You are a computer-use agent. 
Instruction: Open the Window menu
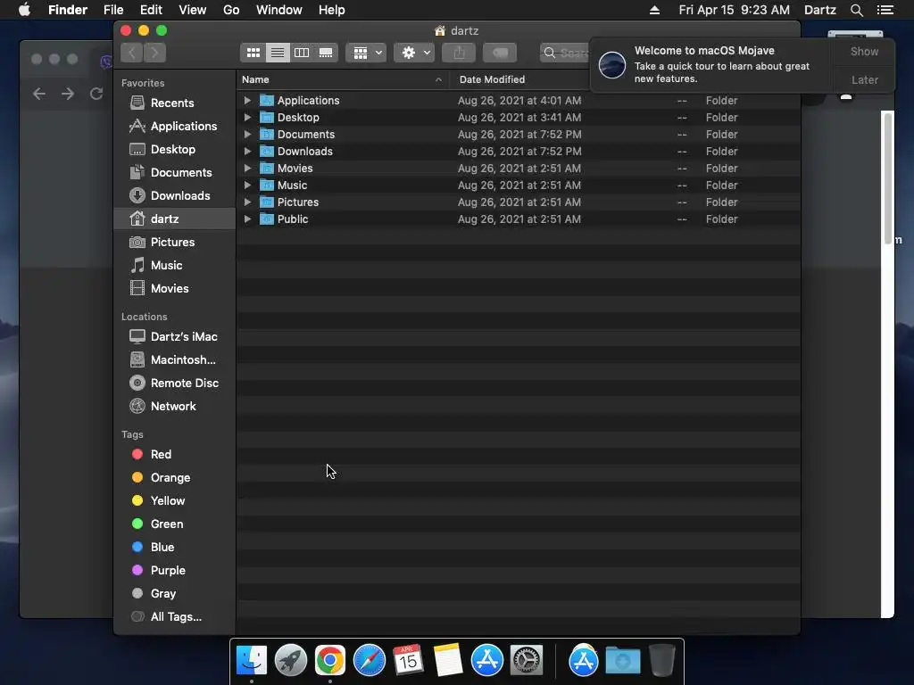point(279,10)
